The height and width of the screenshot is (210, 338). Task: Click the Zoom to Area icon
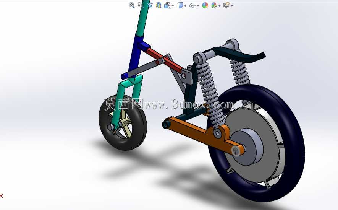point(141,5)
